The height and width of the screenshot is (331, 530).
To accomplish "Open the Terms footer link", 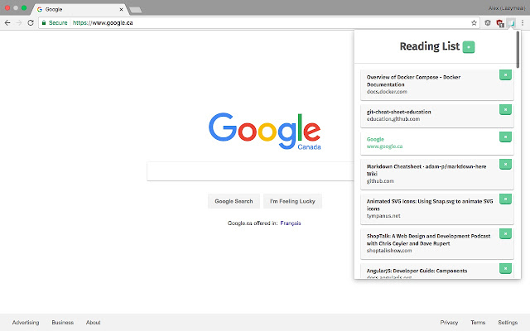I will [x=478, y=322].
